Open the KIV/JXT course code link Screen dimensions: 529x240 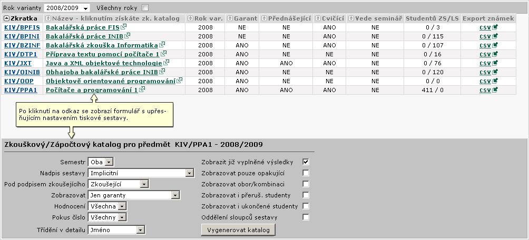tap(18, 63)
